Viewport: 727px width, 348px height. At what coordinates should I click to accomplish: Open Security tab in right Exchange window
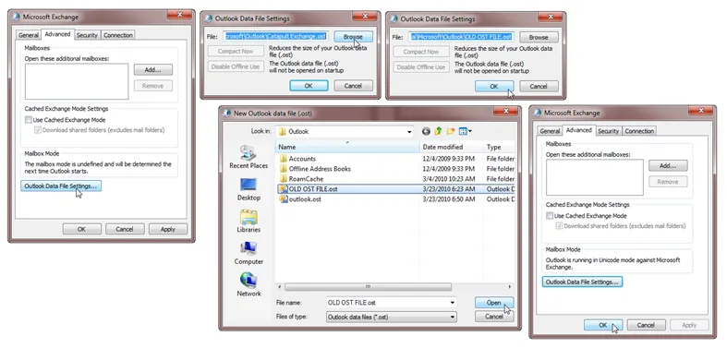[609, 131]
